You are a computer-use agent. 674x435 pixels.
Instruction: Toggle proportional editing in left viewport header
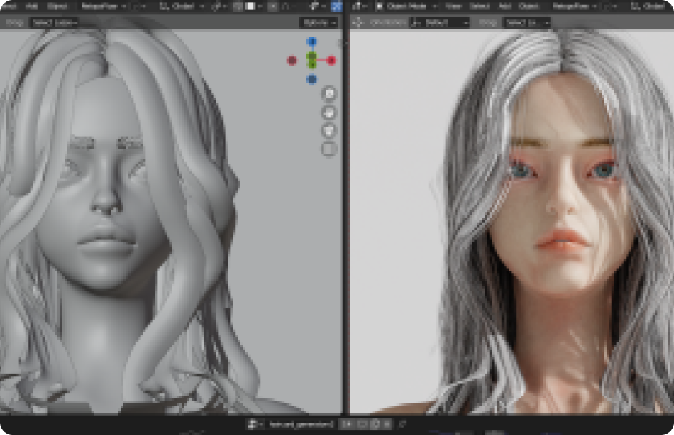(273, 6)
